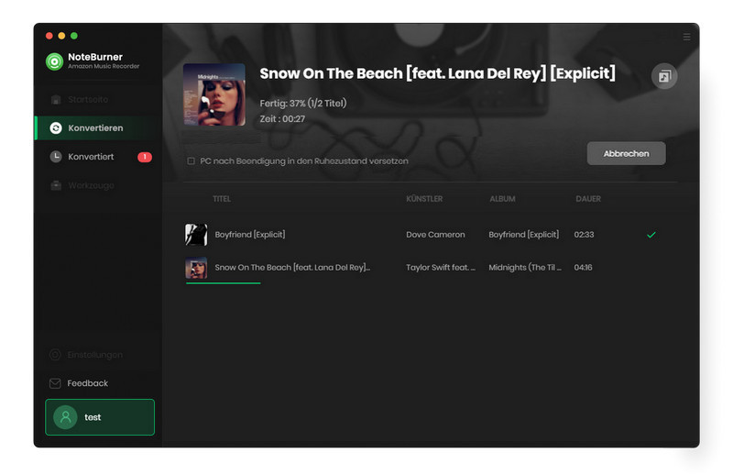This screenshot has height=475, width=733.
Task: Click the Midnights album cover artwork
Action: click(214, 94)
